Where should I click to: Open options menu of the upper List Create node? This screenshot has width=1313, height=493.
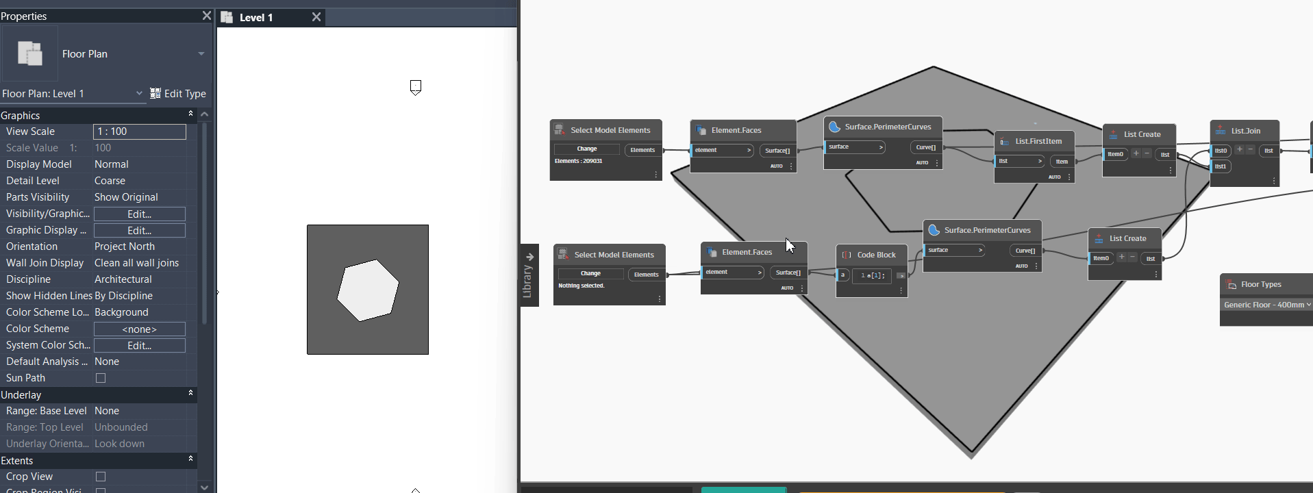[1170, 170]
